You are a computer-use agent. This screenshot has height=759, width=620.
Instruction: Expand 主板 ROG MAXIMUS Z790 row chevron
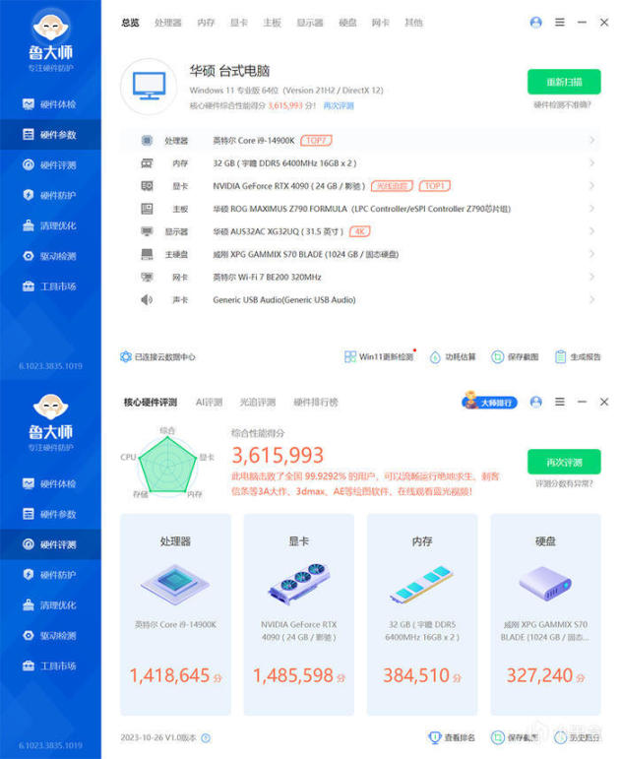coord(591,209)
